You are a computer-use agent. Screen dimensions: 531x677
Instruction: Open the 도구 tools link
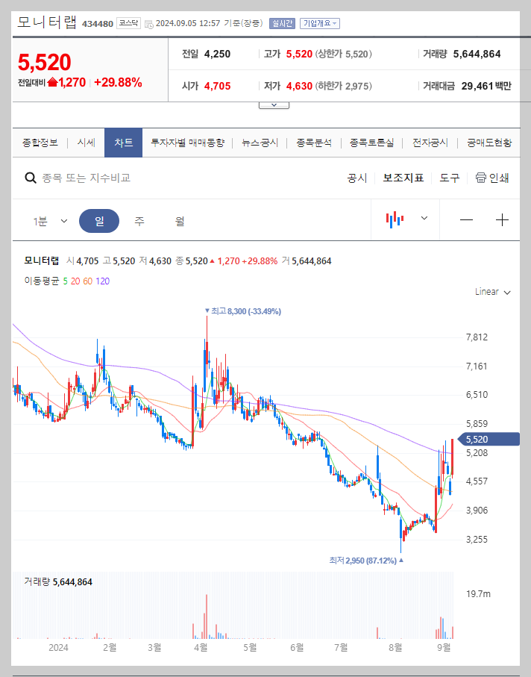pyautogui.click(x=448, y=178)
